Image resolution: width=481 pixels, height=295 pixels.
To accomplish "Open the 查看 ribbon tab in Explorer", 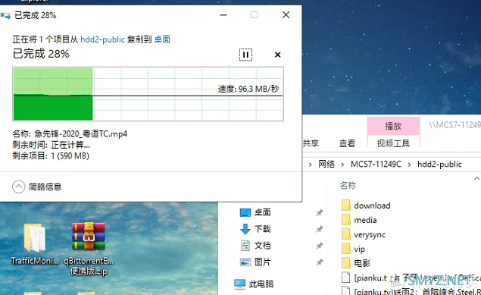I will [347, 143].
